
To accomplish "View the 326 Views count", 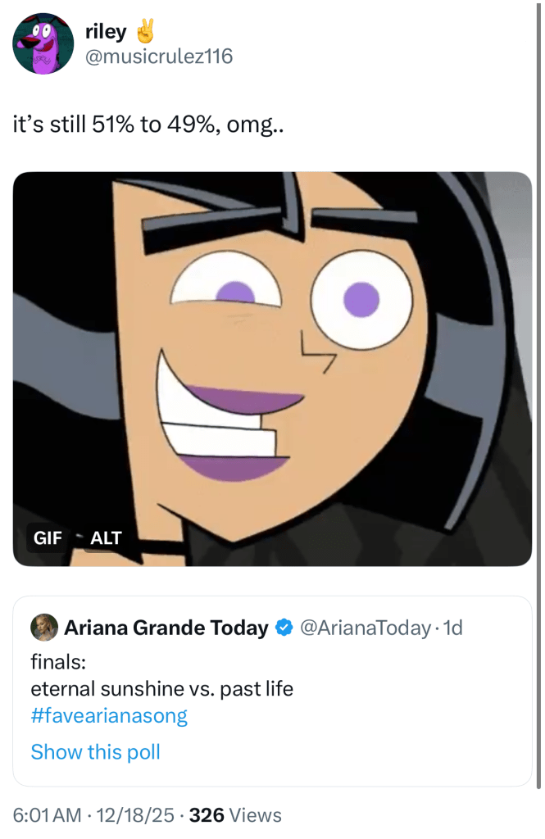I will pyautogui.click(x=235, y=815).
